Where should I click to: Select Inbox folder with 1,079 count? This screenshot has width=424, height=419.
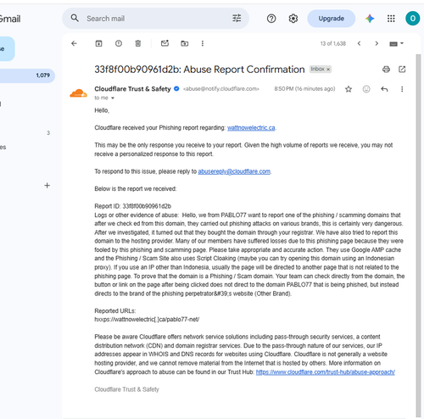pyautogui.click(x=27, y=75)
